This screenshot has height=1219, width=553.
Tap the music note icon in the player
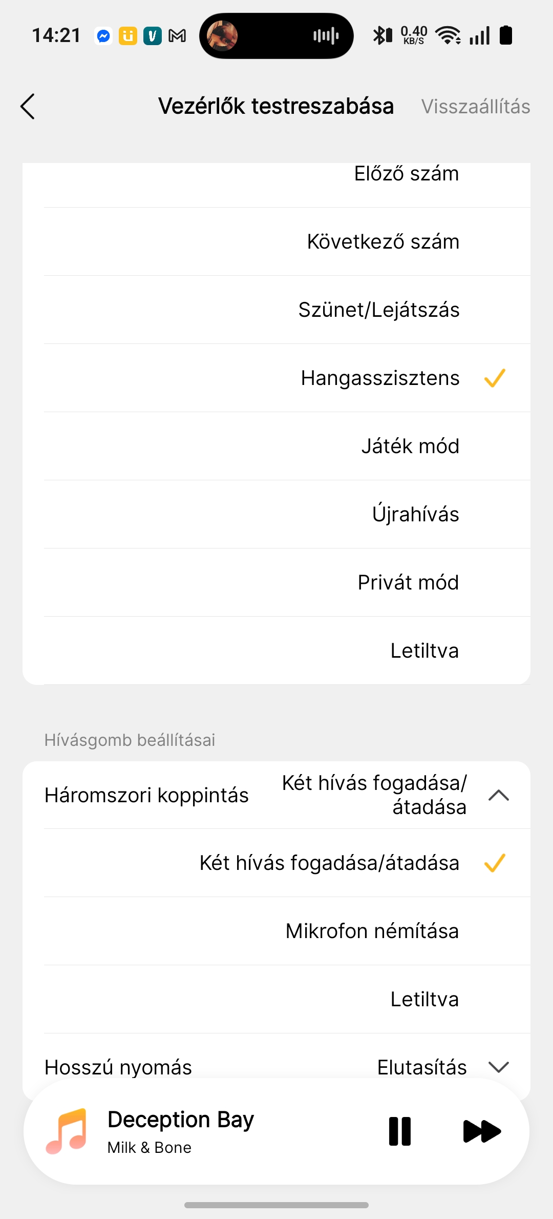(x=67, y=1131)
